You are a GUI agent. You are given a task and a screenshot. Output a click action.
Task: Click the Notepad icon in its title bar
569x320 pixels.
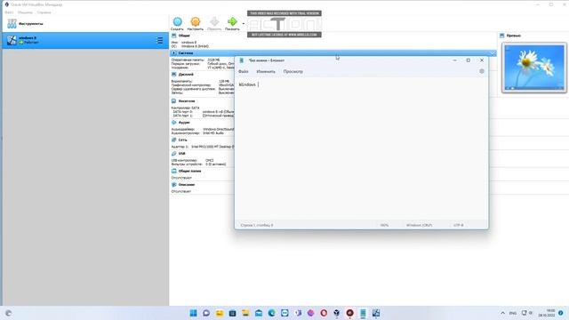point(242,60)
